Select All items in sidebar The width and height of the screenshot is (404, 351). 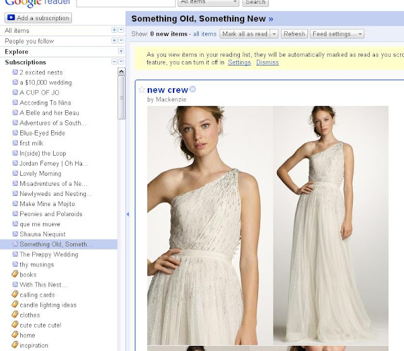pos(17,31)
